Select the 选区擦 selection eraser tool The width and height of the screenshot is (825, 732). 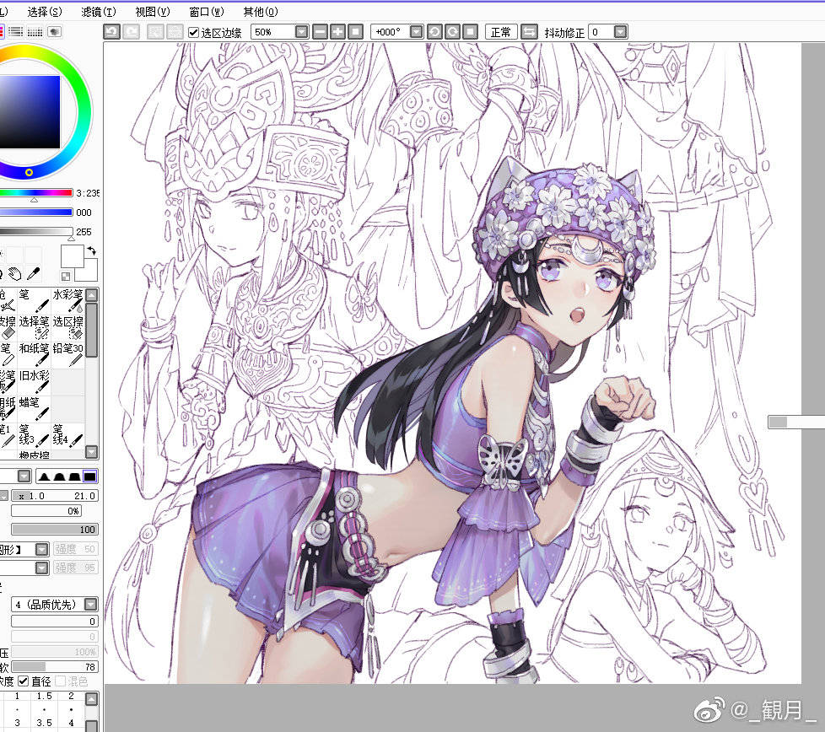(67, 328)
